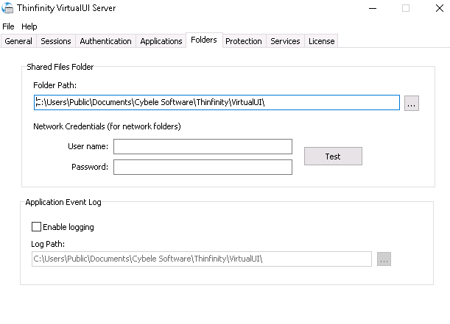
Task: Click the 'Network Credentials (for network folders)' text
Action: click(x=107, y=126)
